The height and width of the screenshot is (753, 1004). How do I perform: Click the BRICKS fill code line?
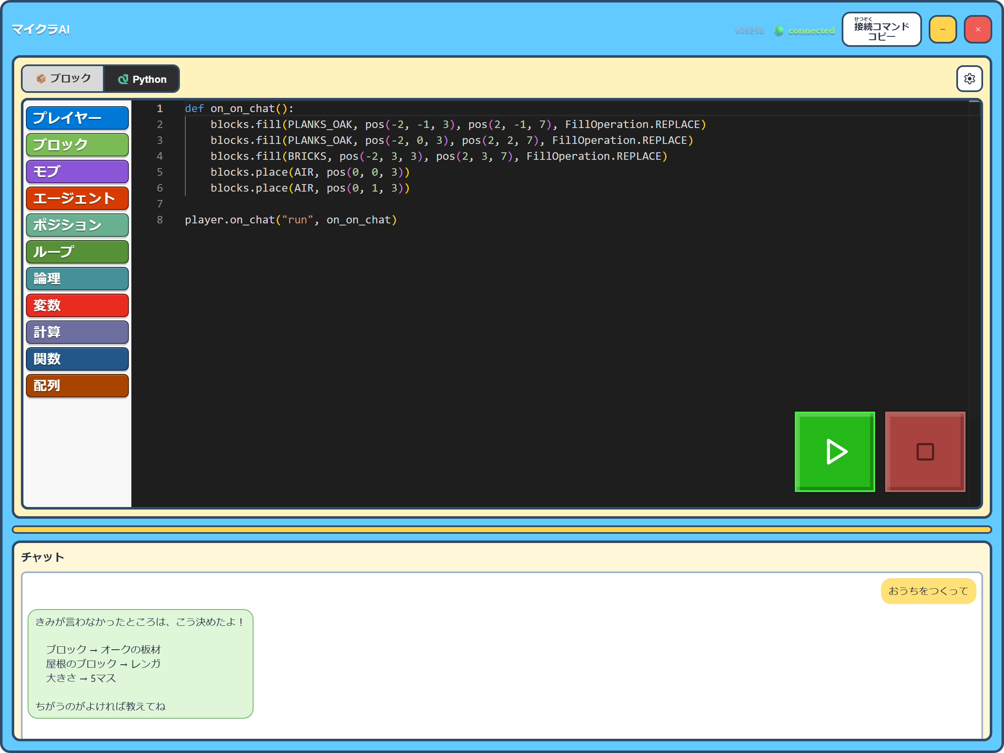pos(438,156)
